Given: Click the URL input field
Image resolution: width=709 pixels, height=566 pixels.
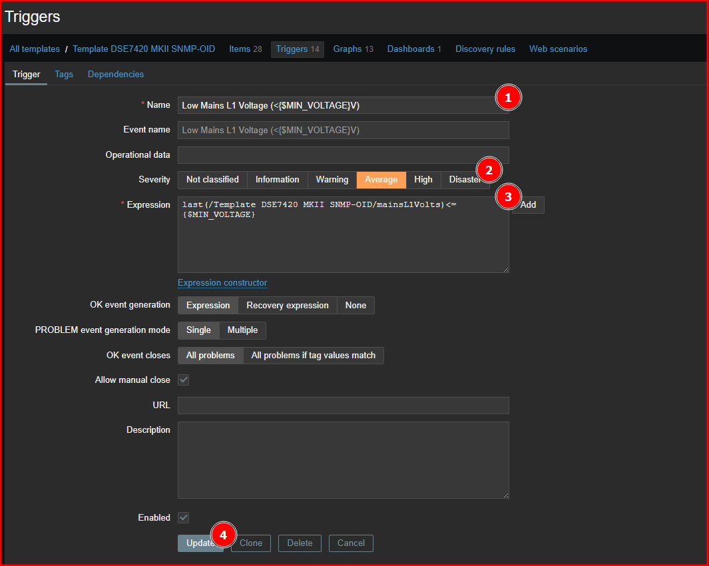Looking at the screenshot, I should coord(344,406).
